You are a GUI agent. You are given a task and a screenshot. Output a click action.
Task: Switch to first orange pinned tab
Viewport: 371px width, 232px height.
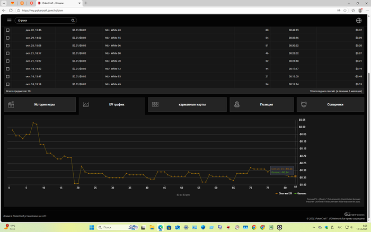point(13,3)
